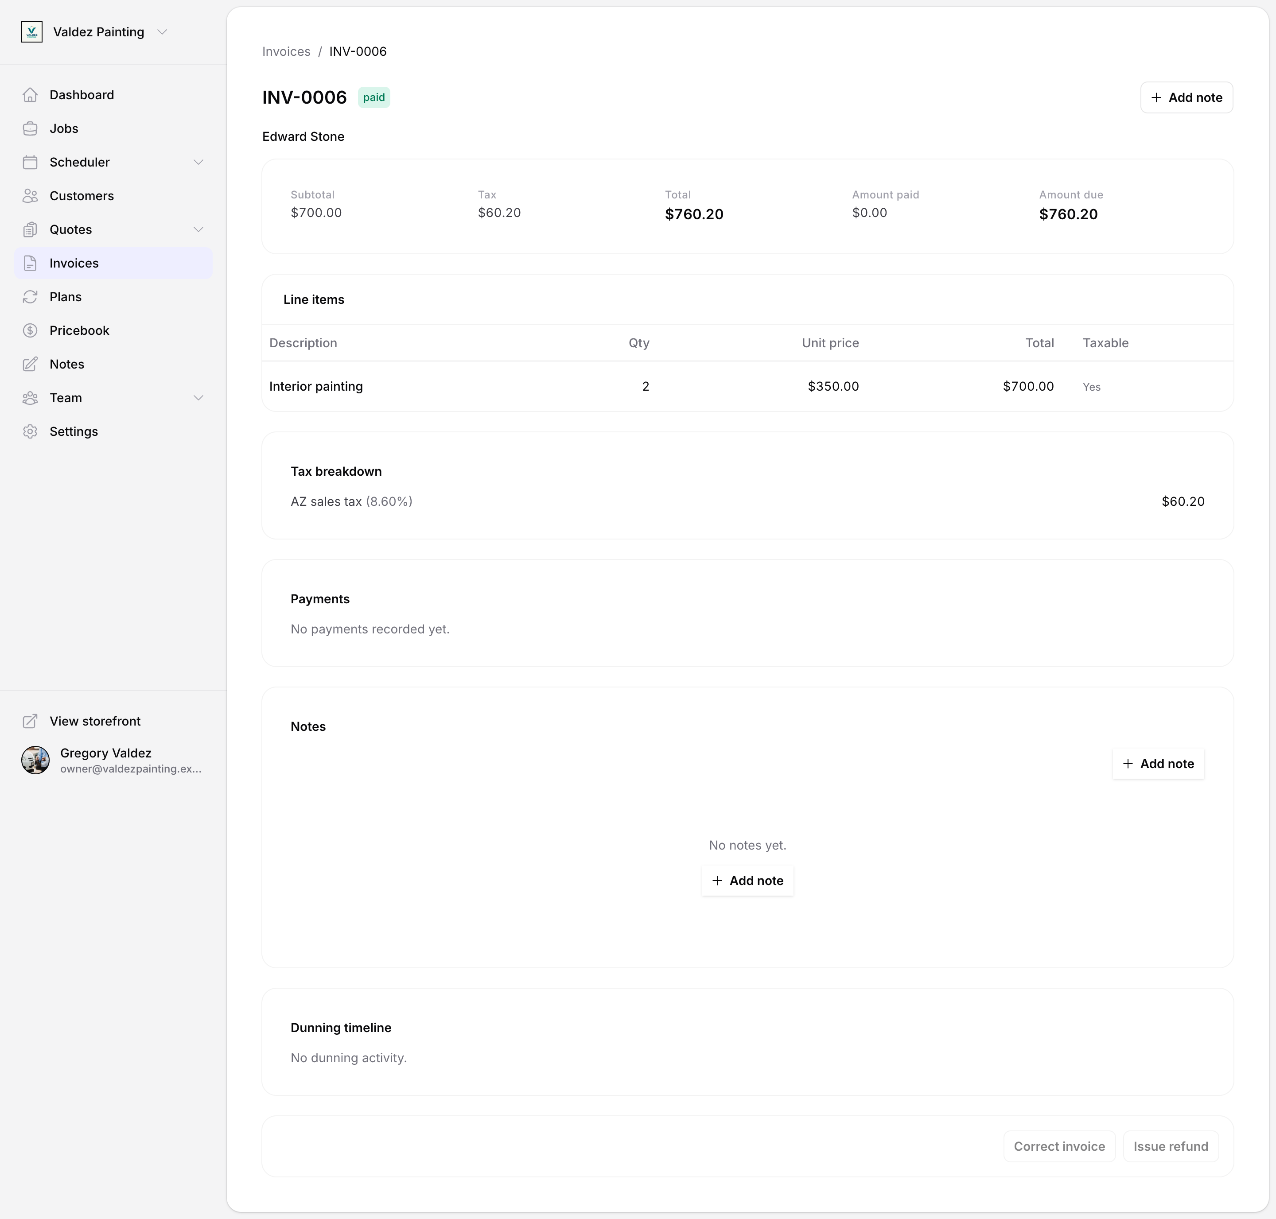Screen dimensions: 1276x1219
Task: Click the Add note button beside INV-0006 title
Action: 1187,97
